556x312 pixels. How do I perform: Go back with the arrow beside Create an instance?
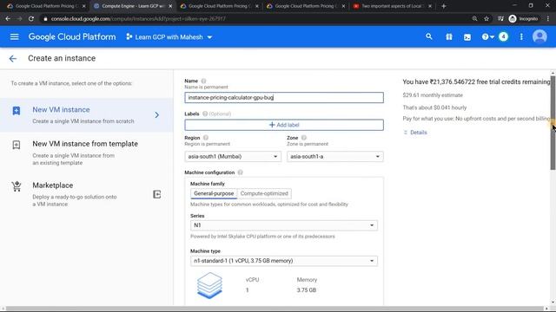(13, 58)
